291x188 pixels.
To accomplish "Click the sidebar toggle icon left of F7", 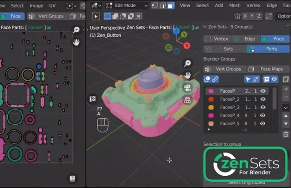I will 93,99.
